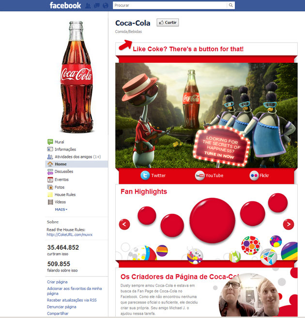305x318 pixels.
Task: Follow the CokeURL.com/muwx link
Action: pyautogui.click(x=70, y=235)
